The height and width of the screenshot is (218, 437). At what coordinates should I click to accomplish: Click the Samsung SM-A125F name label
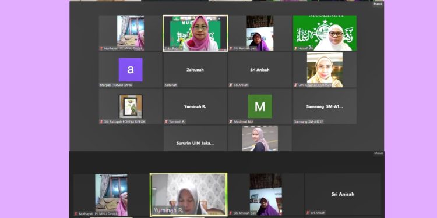[x=309, y=122]
